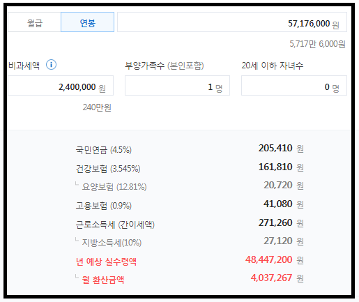The height and width of the screenshot is (302, 359).
Task: Click the red 년 예상 실수령액 label
Action: [x=106, y=262]
